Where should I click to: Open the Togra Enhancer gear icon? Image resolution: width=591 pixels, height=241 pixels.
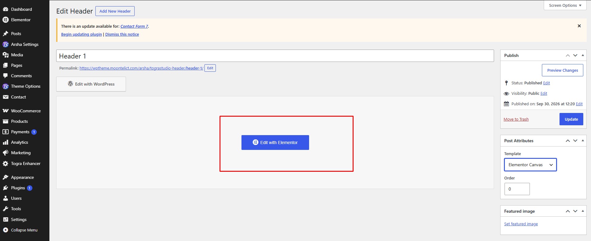[6, 163]
